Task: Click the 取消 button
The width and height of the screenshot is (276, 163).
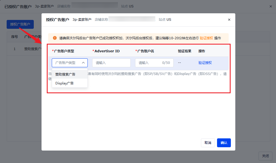Action: coord(208,143)
